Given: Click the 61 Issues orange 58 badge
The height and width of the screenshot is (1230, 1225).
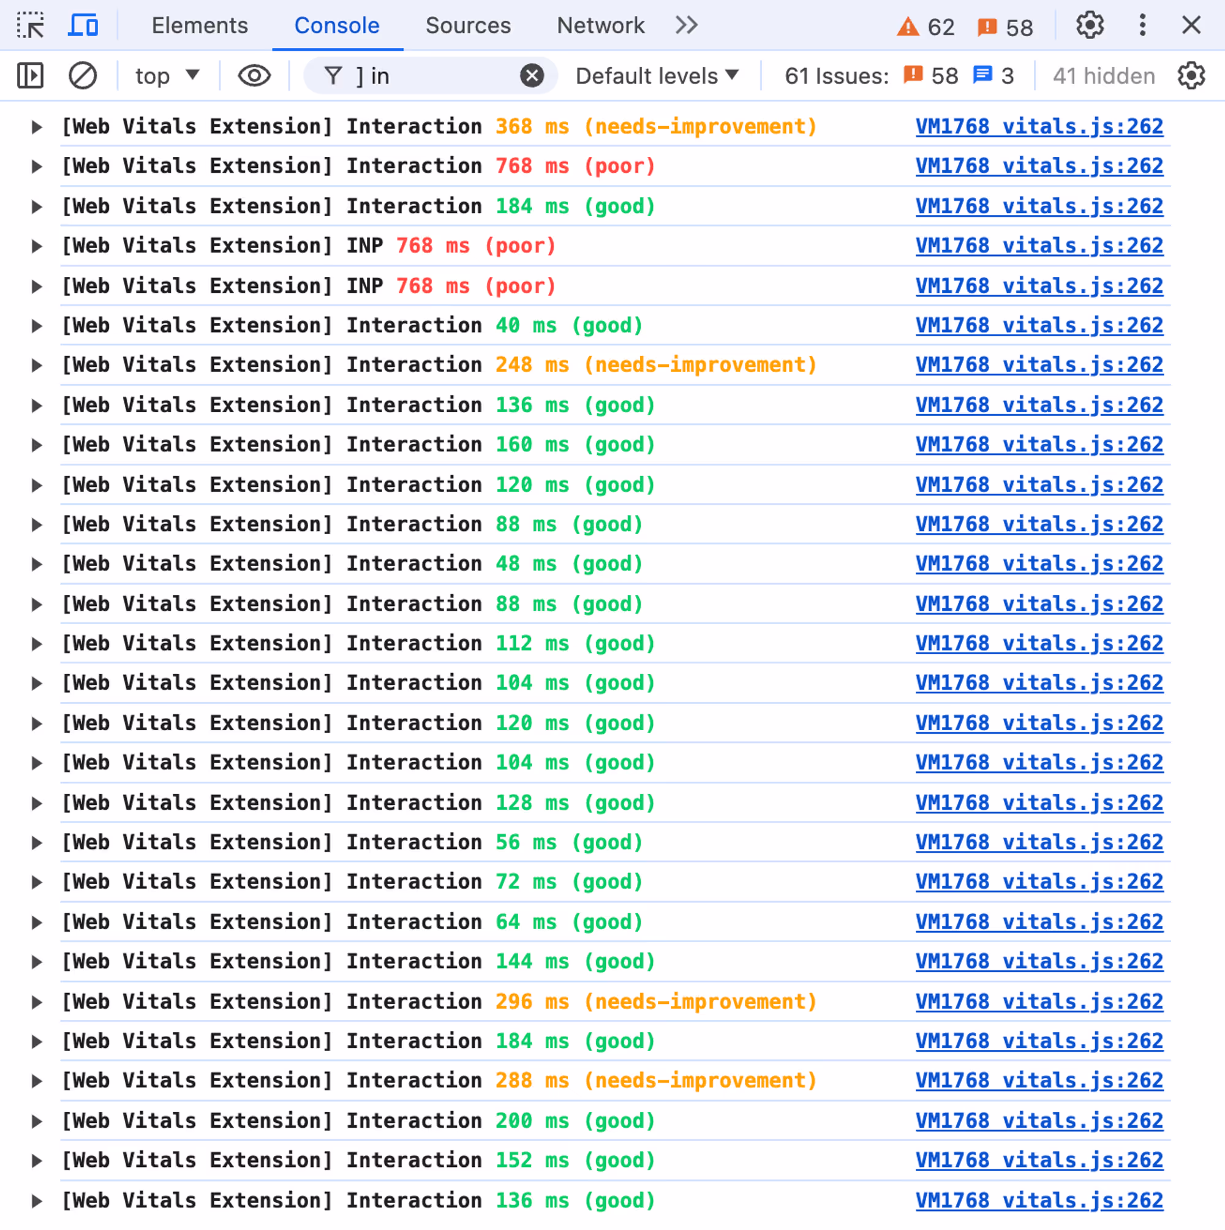Looking at the screenshot, I should point(930,76).
